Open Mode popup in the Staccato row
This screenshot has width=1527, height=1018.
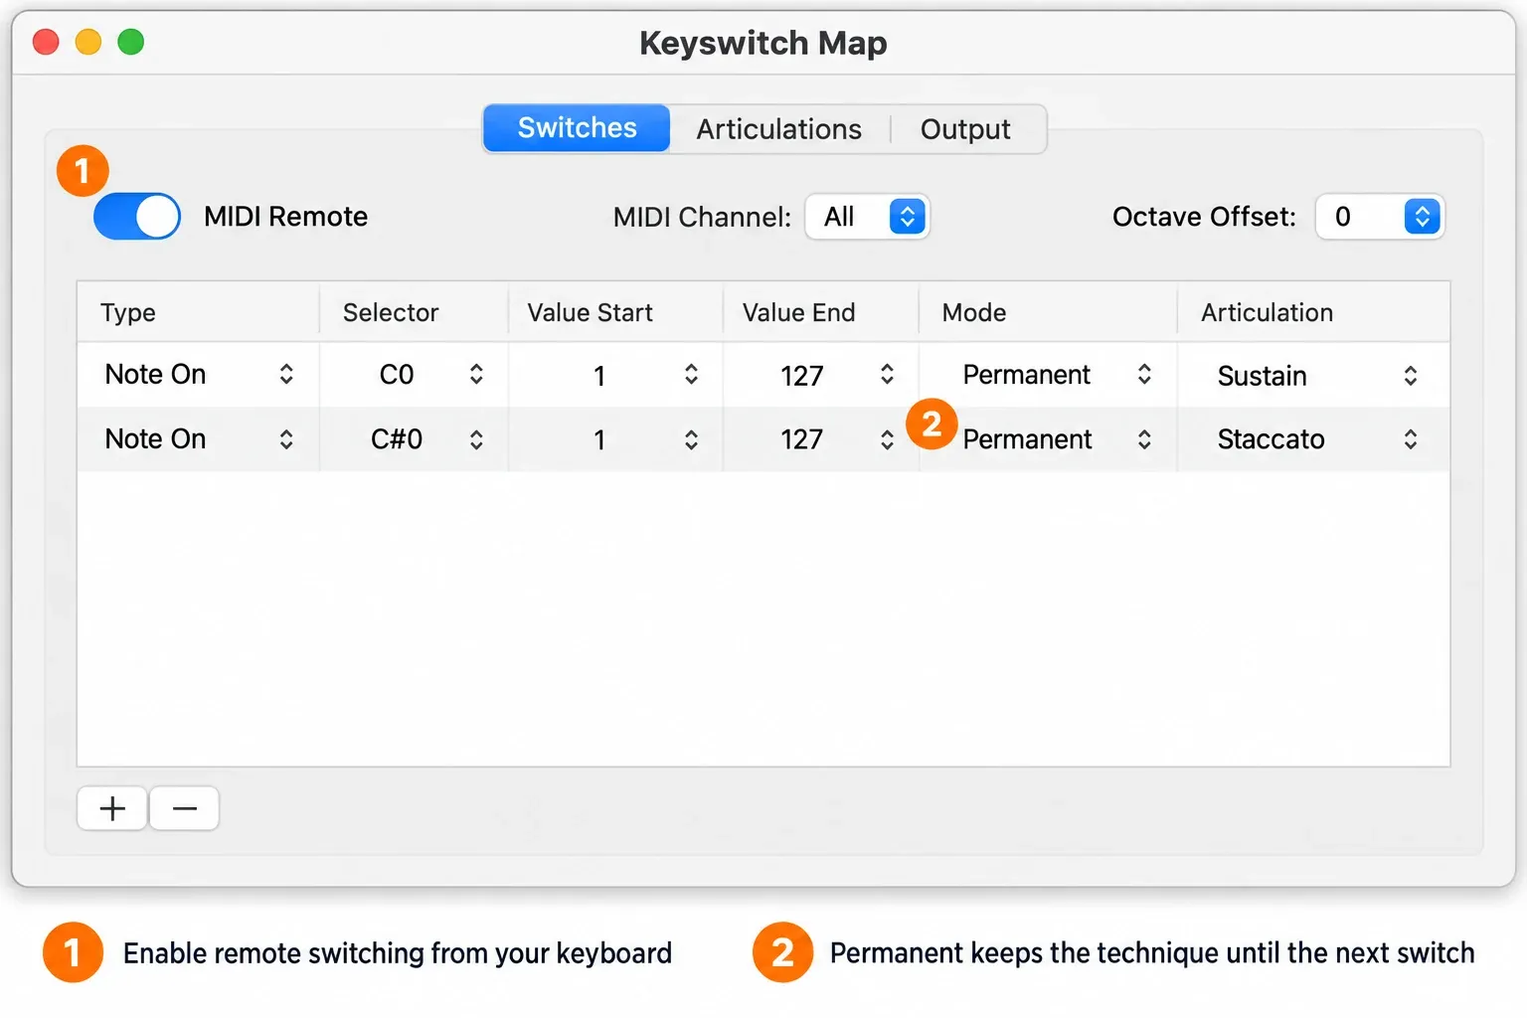tap(1144, 439)
